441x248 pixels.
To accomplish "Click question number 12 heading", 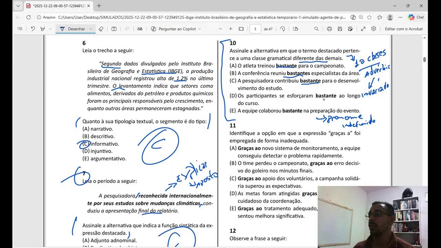I will (x=233, y=231).
